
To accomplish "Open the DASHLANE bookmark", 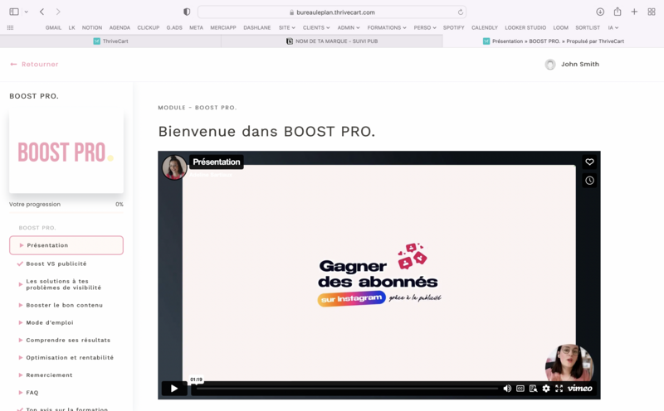I will click(256, 27).
